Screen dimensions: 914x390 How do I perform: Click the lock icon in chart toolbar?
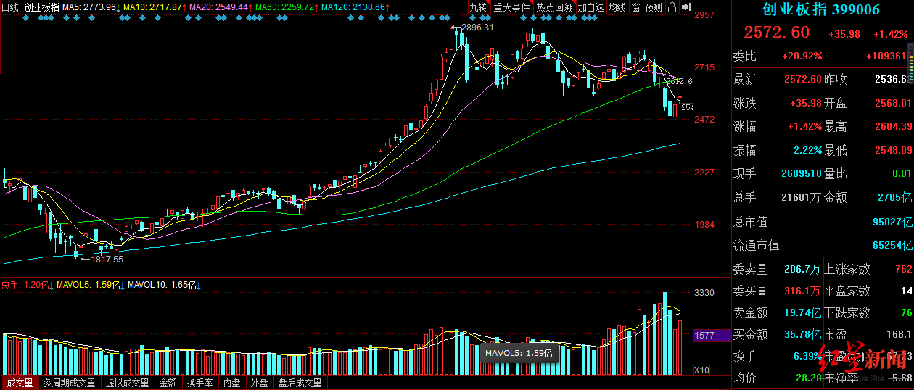pyautogui.click(x=672, y=7)
